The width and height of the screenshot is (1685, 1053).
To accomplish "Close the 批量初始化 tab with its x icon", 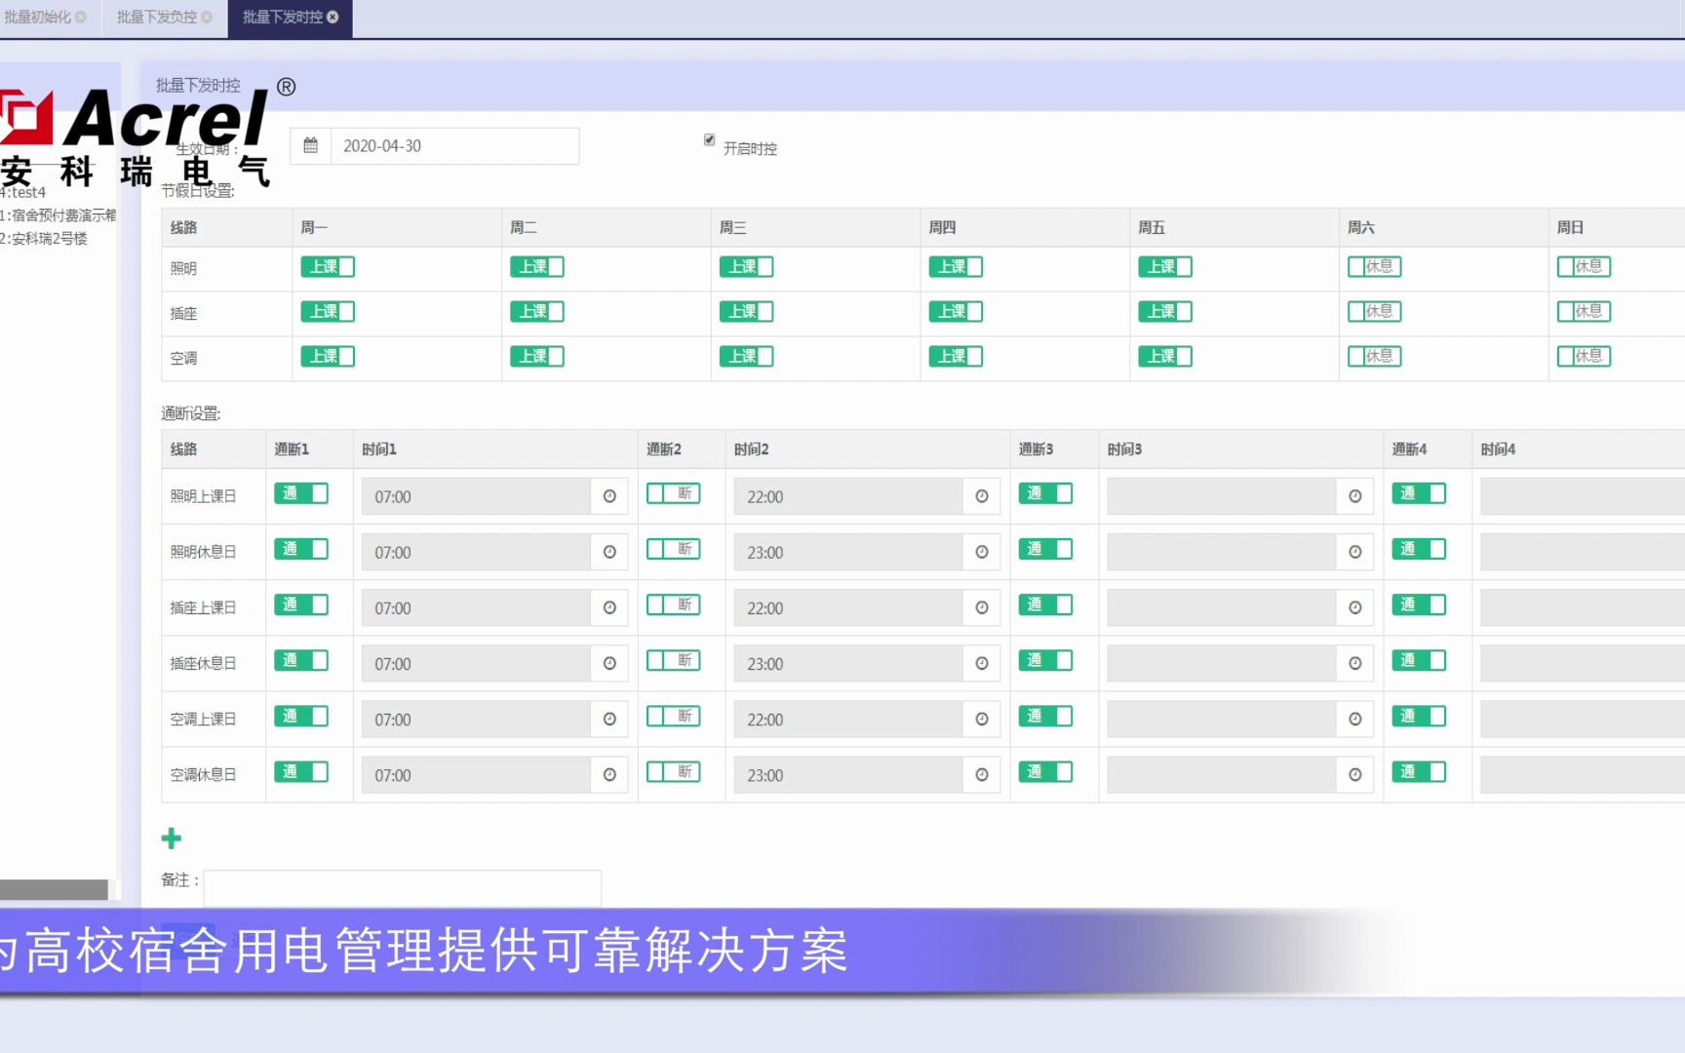I will tap(81, 17).
